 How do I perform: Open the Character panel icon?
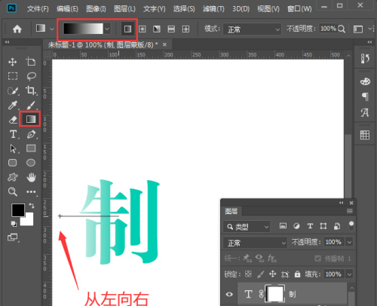(365, 113)
